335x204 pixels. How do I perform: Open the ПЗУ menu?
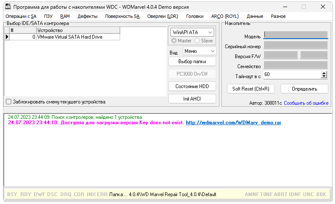[48, 16]
